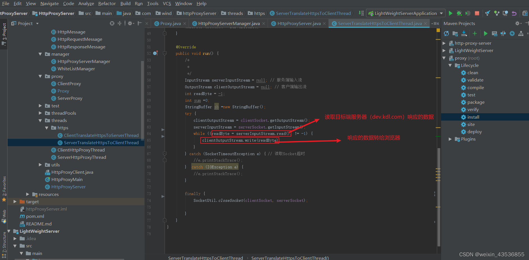Close the Proxy.java tab
The image size is (529, 260).
[x=185, y=24]
